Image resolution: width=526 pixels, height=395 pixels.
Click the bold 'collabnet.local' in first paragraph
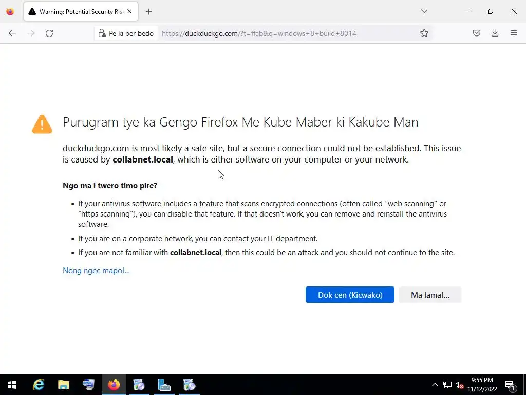[x=143, y=159]
